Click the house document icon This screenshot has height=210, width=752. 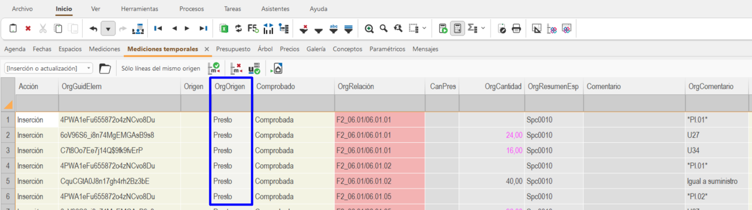click(x=277, y=68)
